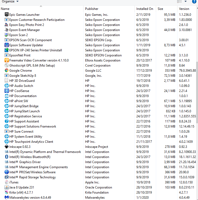Click the Krita (x64) icon
Image resolution: width=198 pixels, height=200 pixels.
6,192
